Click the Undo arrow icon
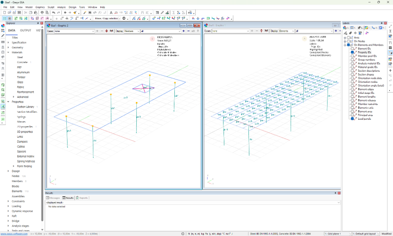This screenshot has width=393, height=236. 54,13
